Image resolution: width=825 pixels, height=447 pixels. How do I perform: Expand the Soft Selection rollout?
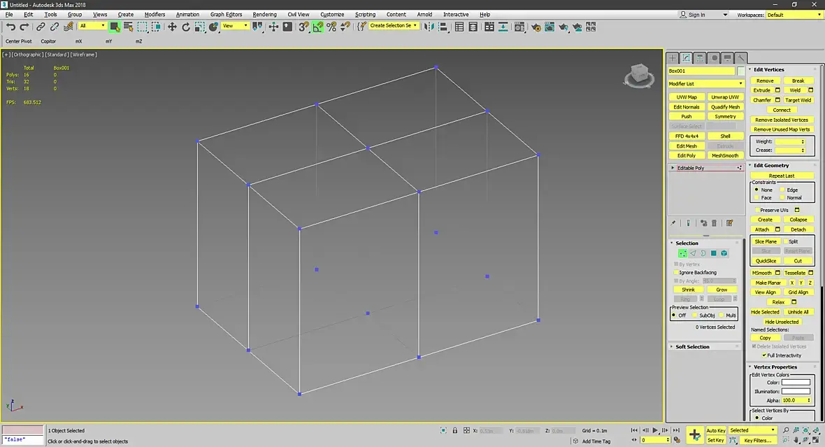pos(692,347)
